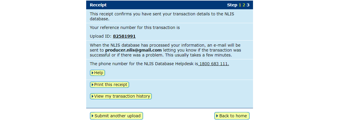Select Step 3 indicator
Screen dimensions: 345x130
pos(248,5)
